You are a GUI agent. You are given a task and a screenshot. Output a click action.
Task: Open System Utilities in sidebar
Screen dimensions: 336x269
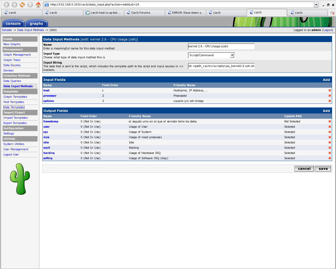[x=14, y=144]
